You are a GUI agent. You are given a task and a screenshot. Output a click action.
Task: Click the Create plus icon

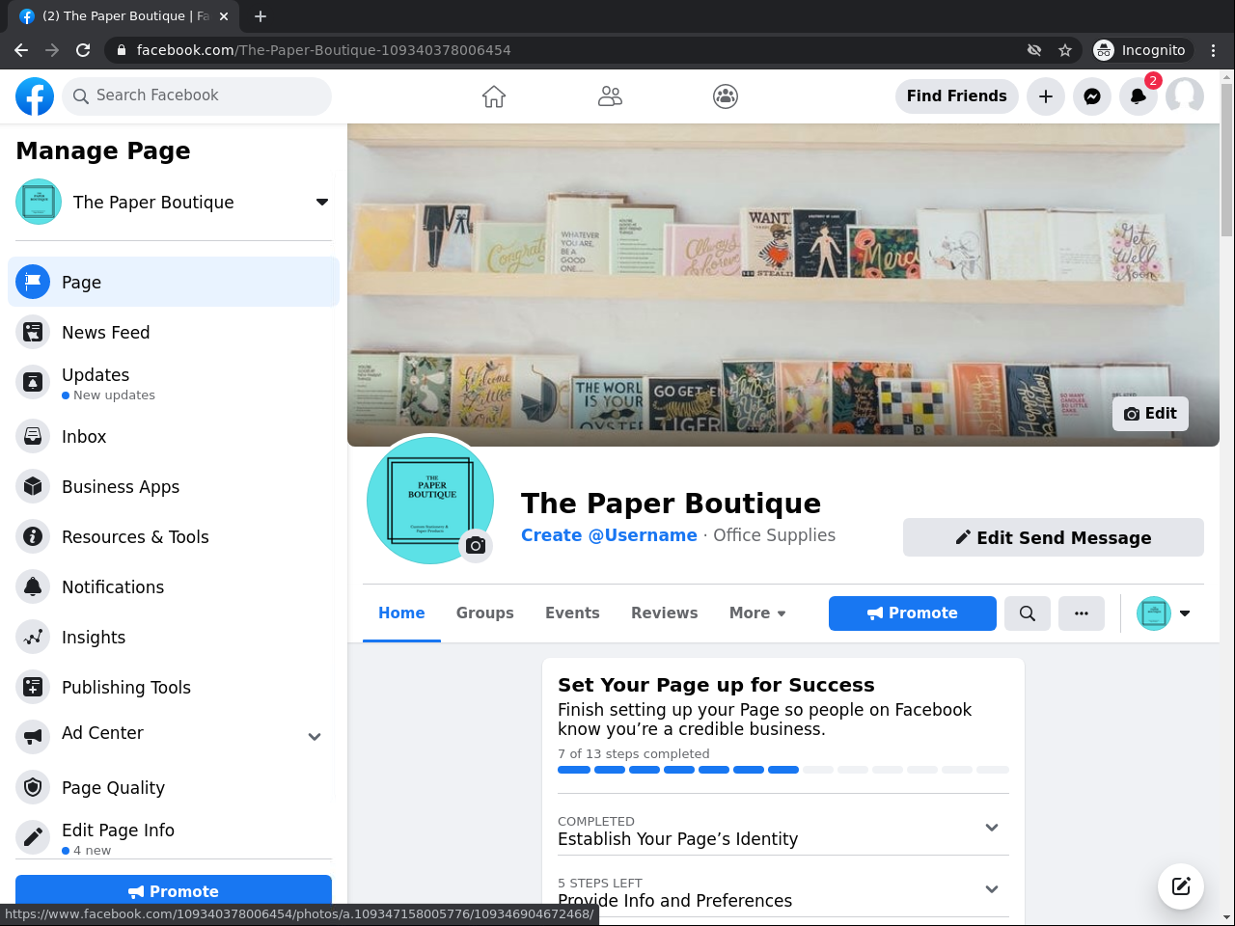coord(1046,96)
